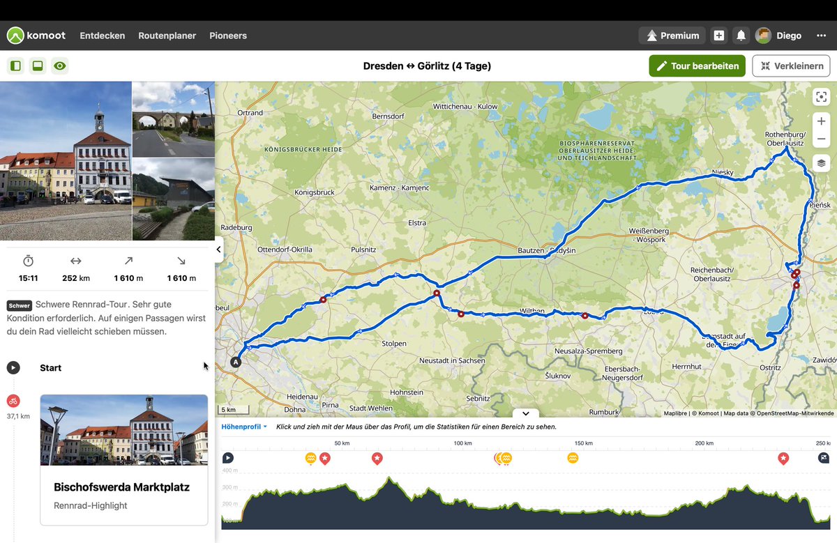Open Diego's profile avatar
This screenshot has width=837, height=543.
(x=763, y=36)
